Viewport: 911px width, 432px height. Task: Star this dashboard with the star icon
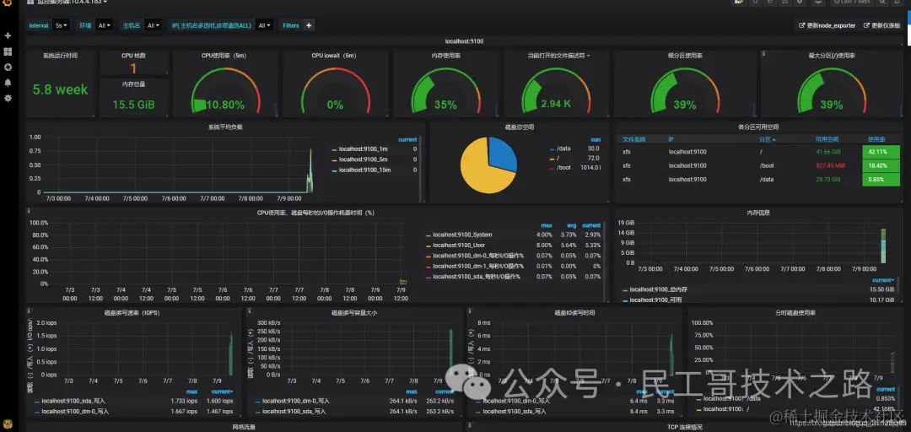click(x=755, y=3)
